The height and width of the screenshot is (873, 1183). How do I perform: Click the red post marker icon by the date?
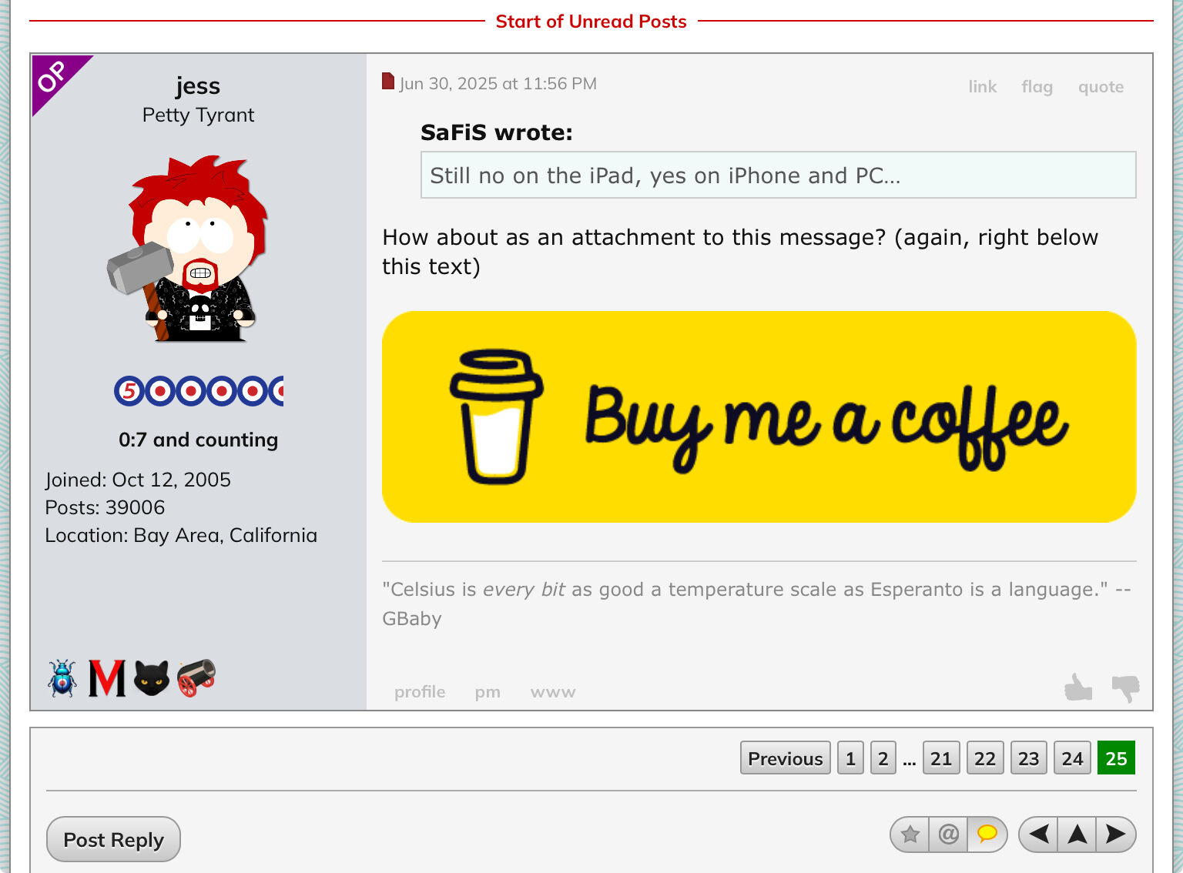coord(388,82)
